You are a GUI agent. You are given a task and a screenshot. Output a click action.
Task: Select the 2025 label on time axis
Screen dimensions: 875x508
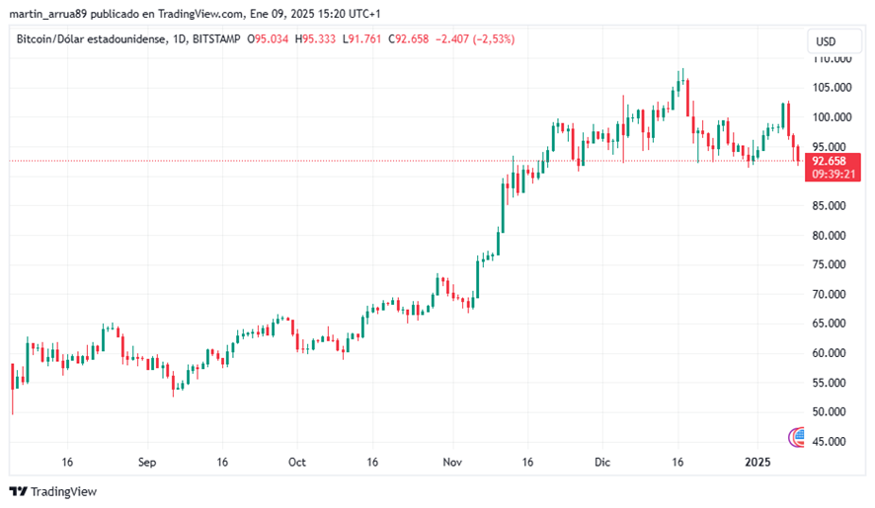pyautogui.click(x=757, y=463)
